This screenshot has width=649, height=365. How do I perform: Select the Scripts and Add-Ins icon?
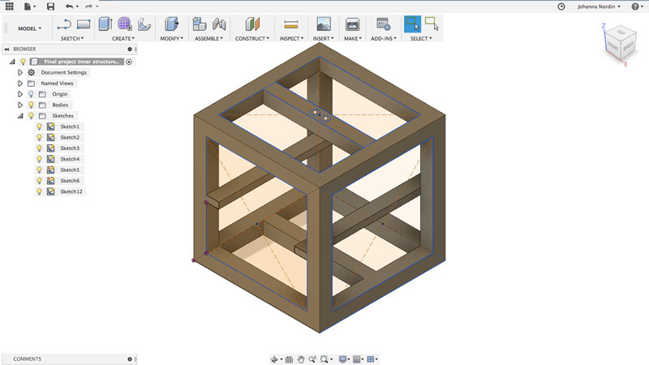coord(383,24)
